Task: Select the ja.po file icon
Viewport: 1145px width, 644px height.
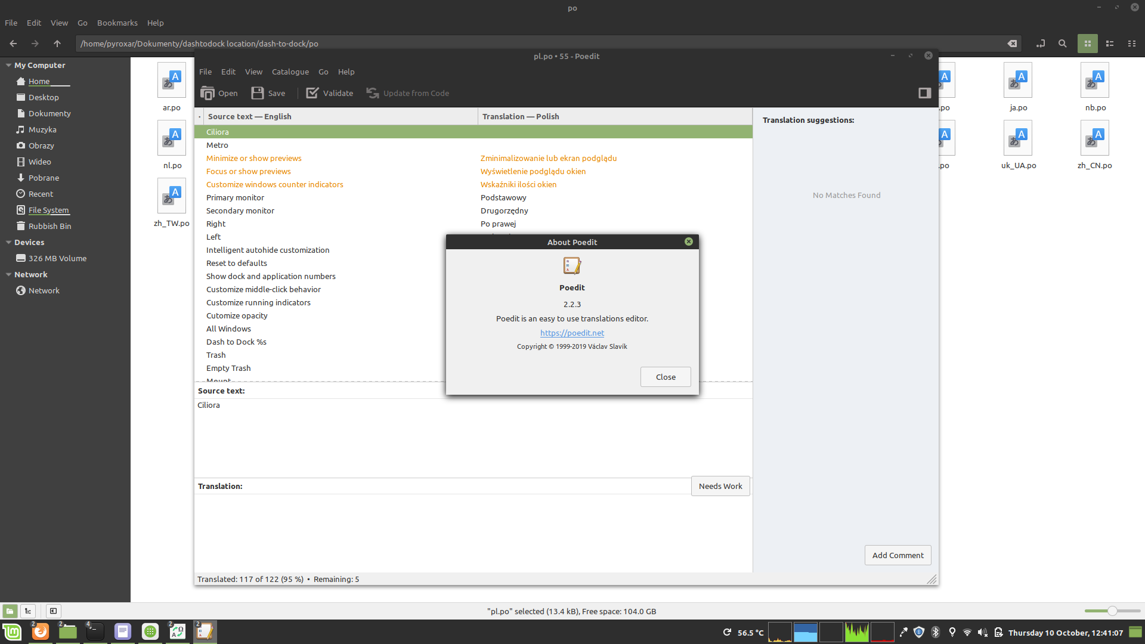Action: point(1018,80)
